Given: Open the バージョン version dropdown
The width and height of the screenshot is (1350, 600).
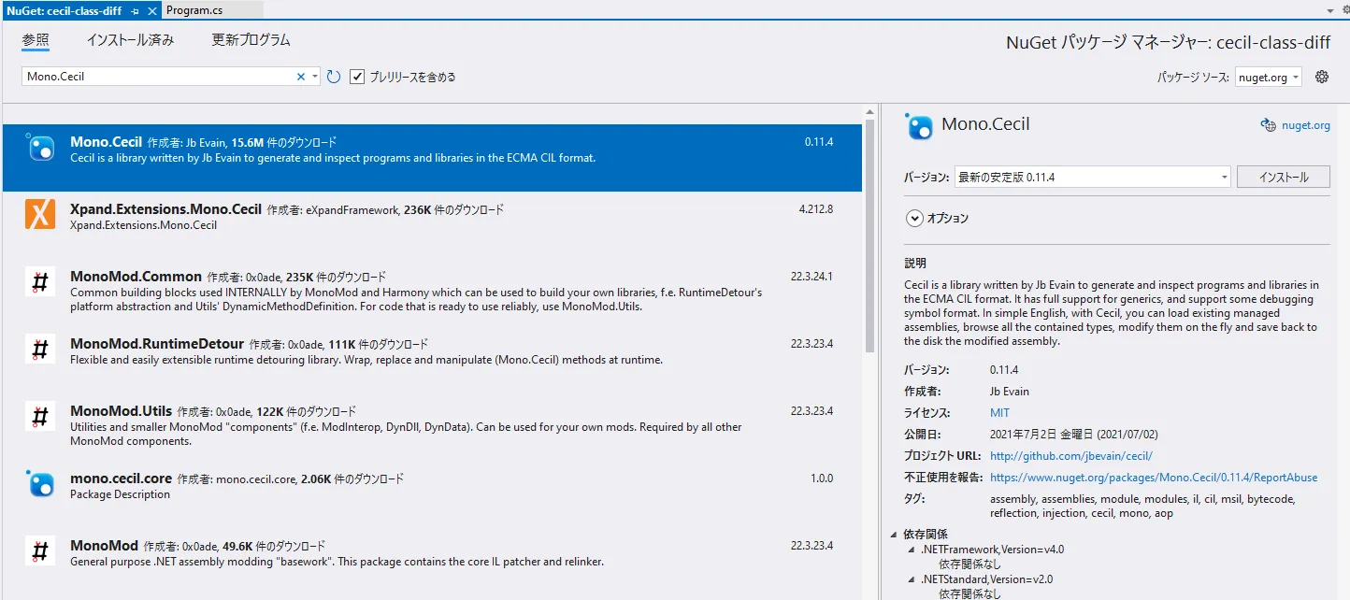Looking at the screenshot, I should [1223, 176].
